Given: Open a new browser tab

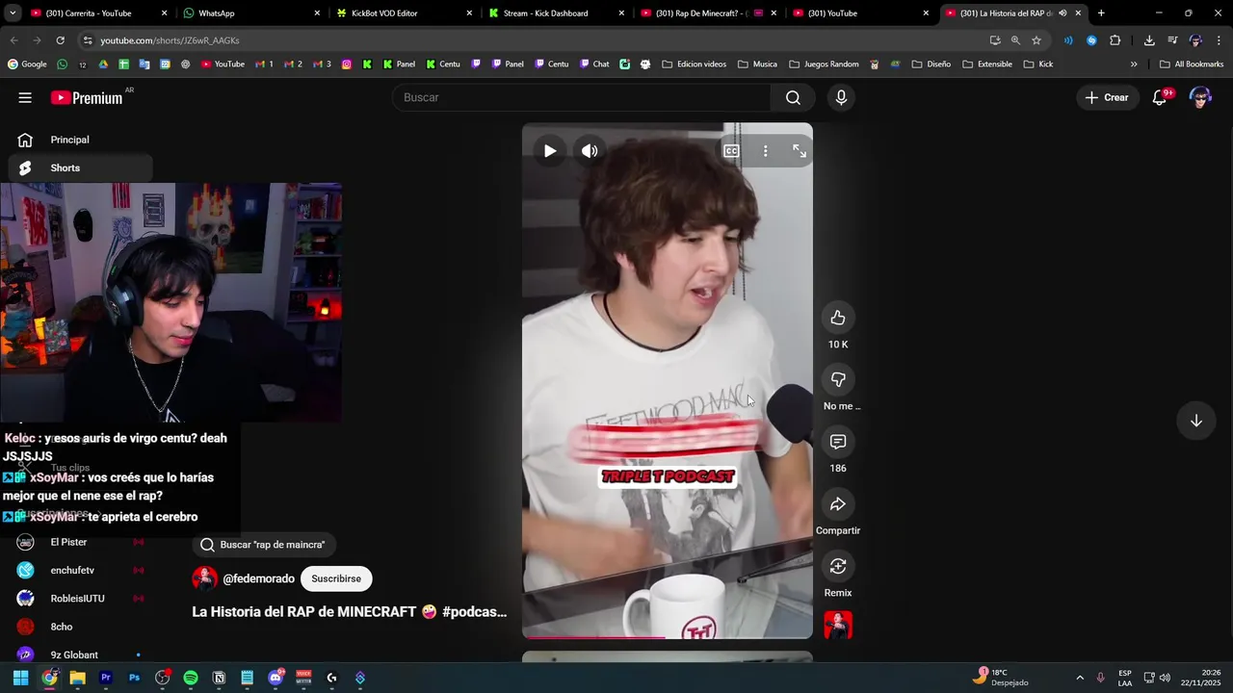Looking at the screenshot, I should (1101, 13).
